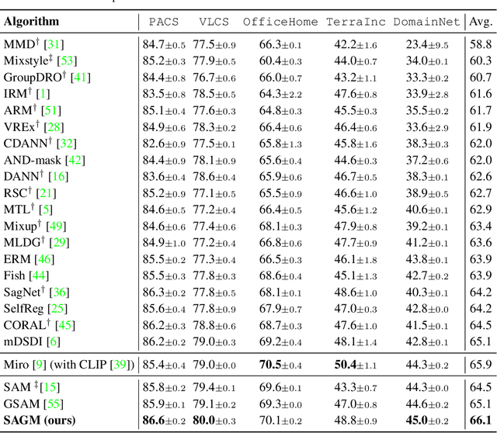Click citation 1 next to IRM
This screenshot has width=497, height=433.
coord(43,94)
